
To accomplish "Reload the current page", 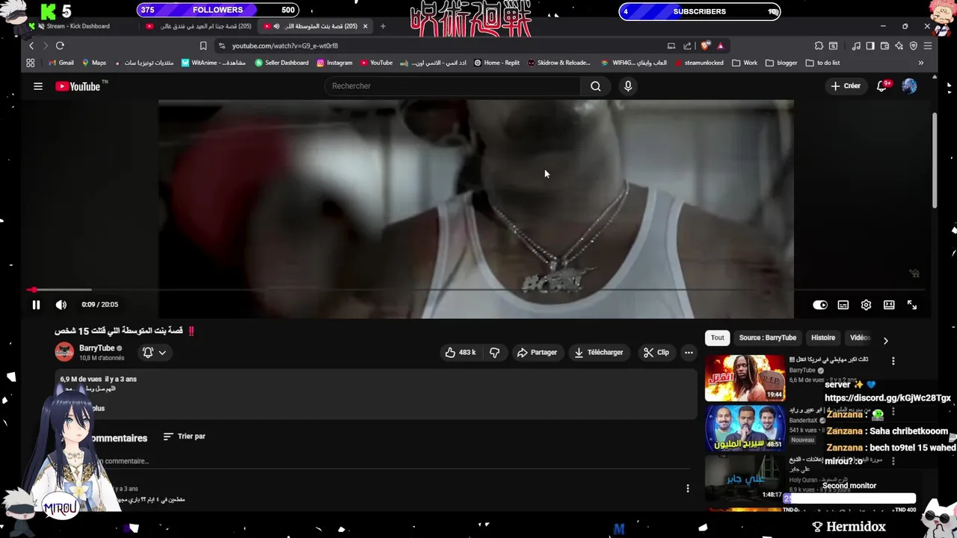I will 60,46.
